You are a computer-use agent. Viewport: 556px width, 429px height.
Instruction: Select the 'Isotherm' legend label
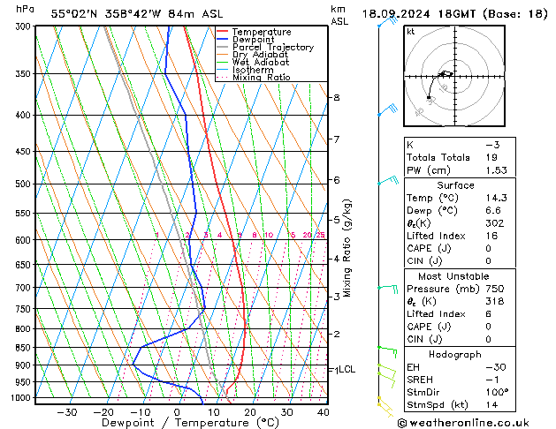tap(253, 70)
